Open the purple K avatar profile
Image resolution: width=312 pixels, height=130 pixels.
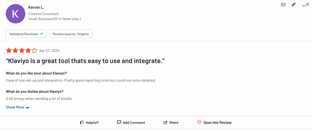(x=15, y=14)
